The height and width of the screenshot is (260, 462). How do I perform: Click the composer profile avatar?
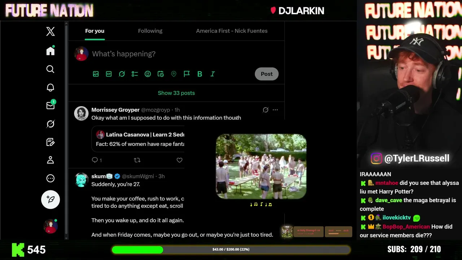[x=81, y=54]
